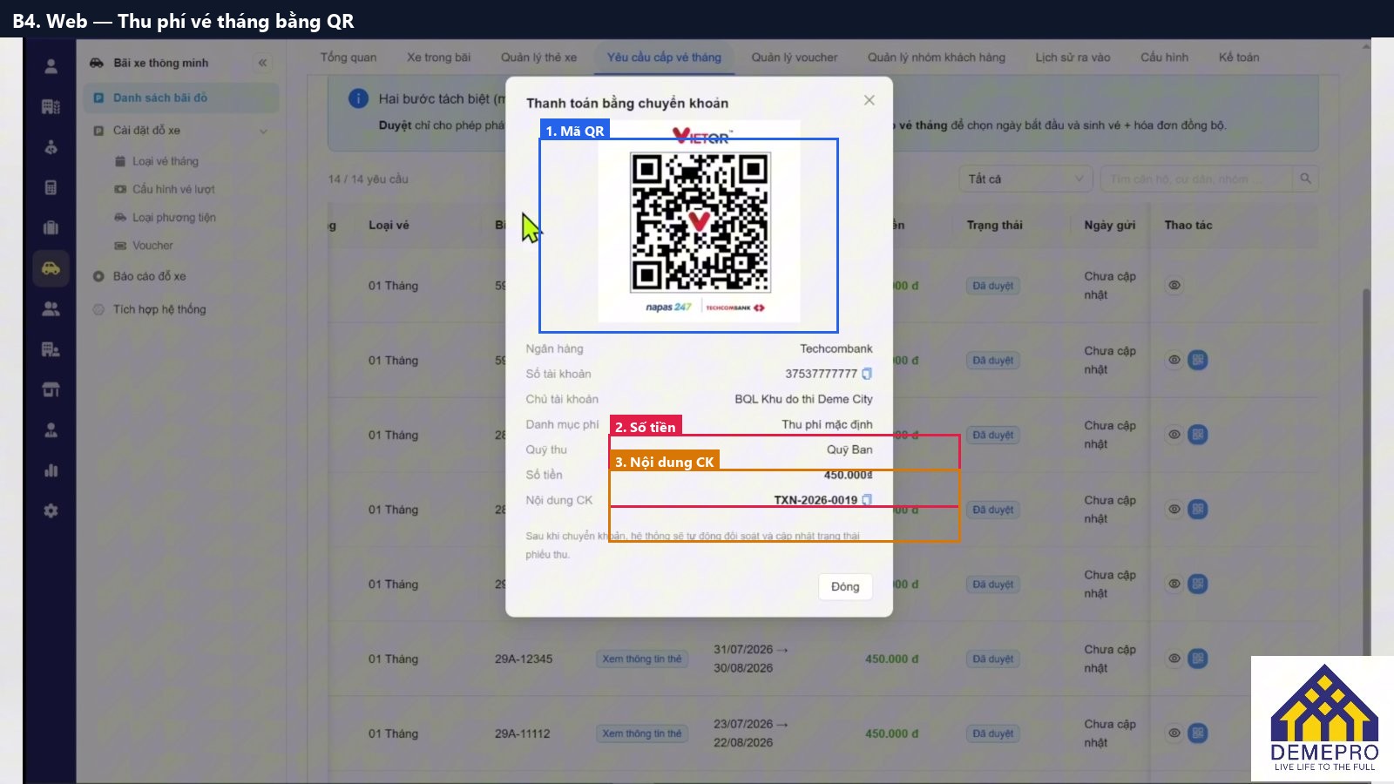This screenshot has height=784, width=1394.
Task: Click the Ngày gửi column header
Action: [x=1109, y=225]
